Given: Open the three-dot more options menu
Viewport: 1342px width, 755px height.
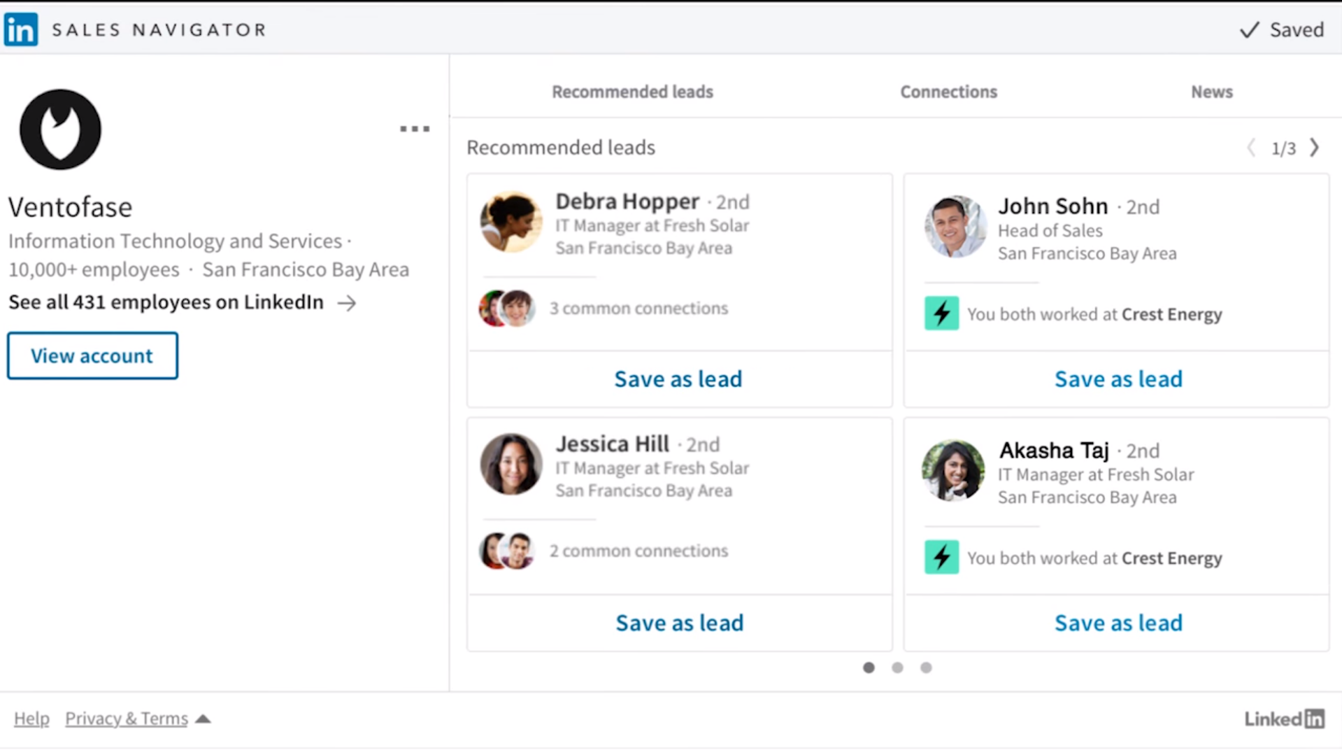Looking at the screenshot, I should [415, 129].
